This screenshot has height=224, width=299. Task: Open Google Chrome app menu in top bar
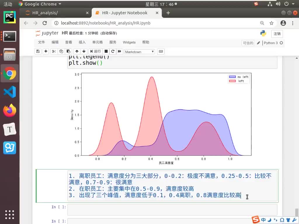click(40, 4)
